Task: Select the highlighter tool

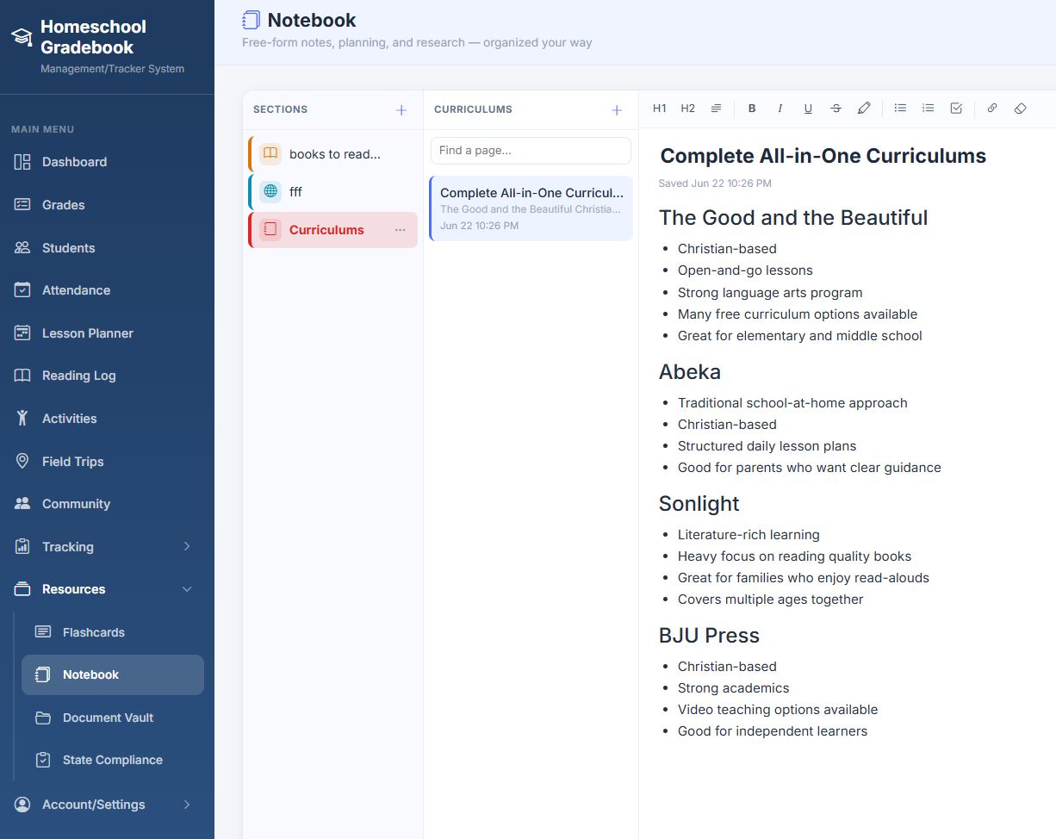Action: pyautogui.click(x=864, y=109)
